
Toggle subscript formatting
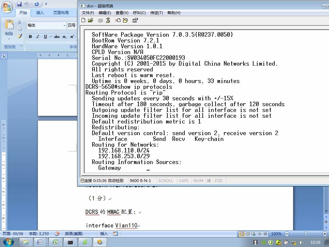click(x=64, y=37)
